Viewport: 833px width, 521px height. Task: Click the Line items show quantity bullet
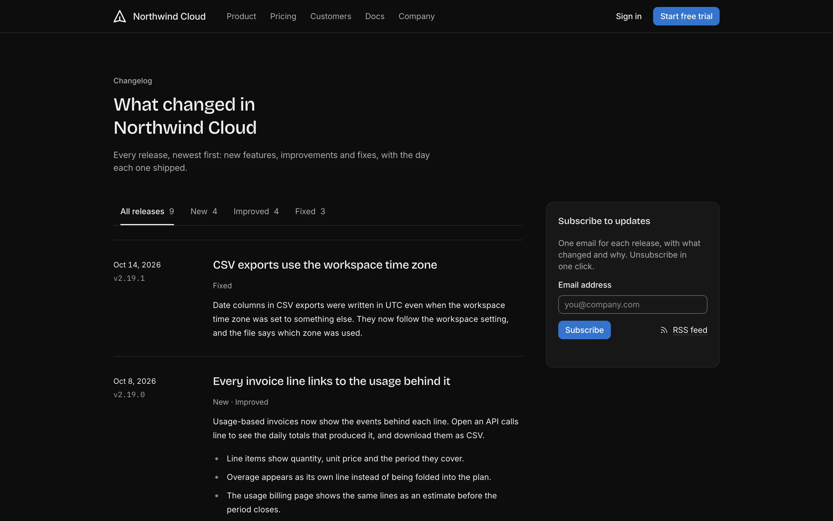345,459
